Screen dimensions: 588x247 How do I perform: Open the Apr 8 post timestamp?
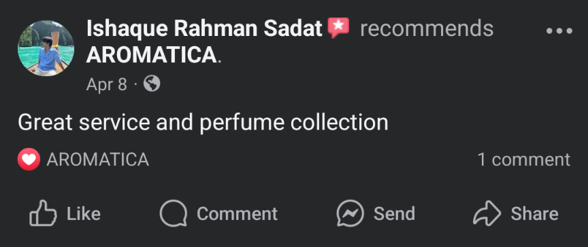[x=106, y=84]
